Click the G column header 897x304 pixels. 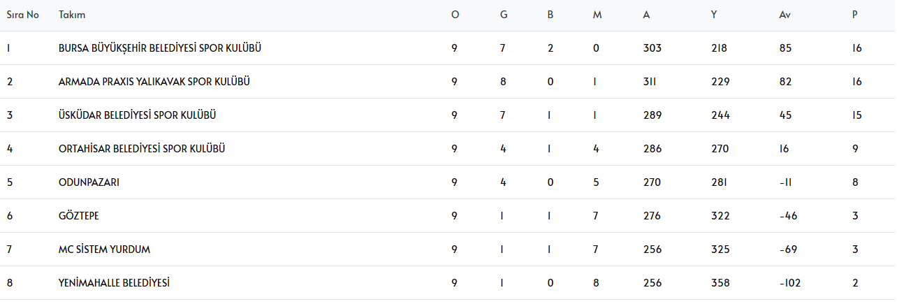tap(504, 15)
